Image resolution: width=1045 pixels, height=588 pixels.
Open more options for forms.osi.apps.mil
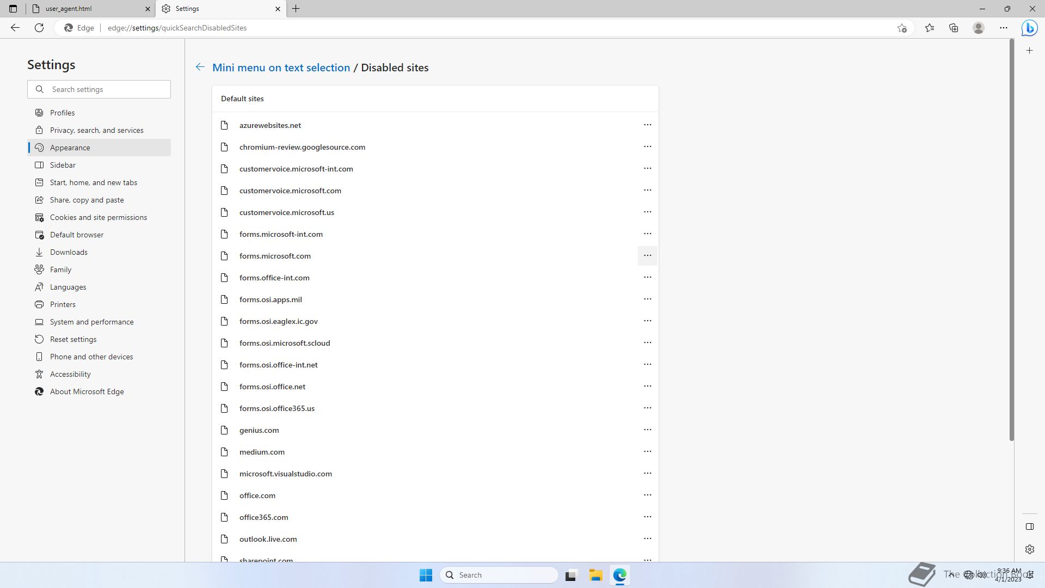tap(647, 299)
